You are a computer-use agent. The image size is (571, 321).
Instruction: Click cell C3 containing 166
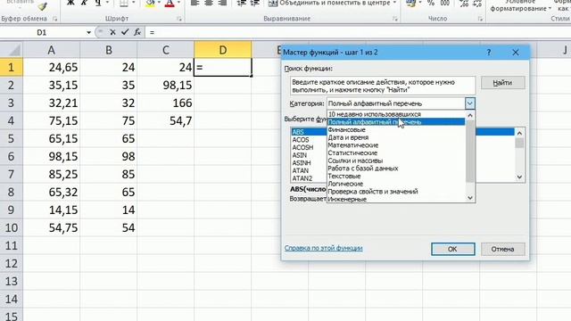tap(166, 103)
